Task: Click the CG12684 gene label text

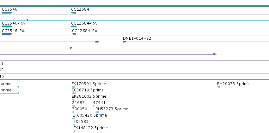Action: (80, 9)
